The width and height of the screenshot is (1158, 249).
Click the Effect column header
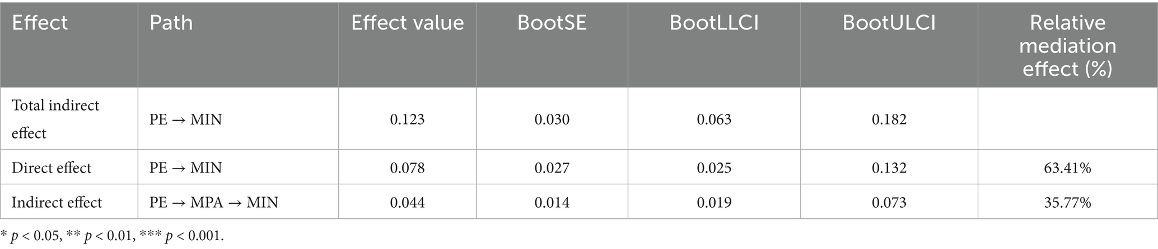click(x=40, y=23)
